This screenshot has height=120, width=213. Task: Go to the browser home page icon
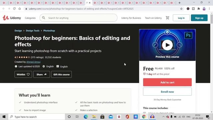tap(20, 9)
